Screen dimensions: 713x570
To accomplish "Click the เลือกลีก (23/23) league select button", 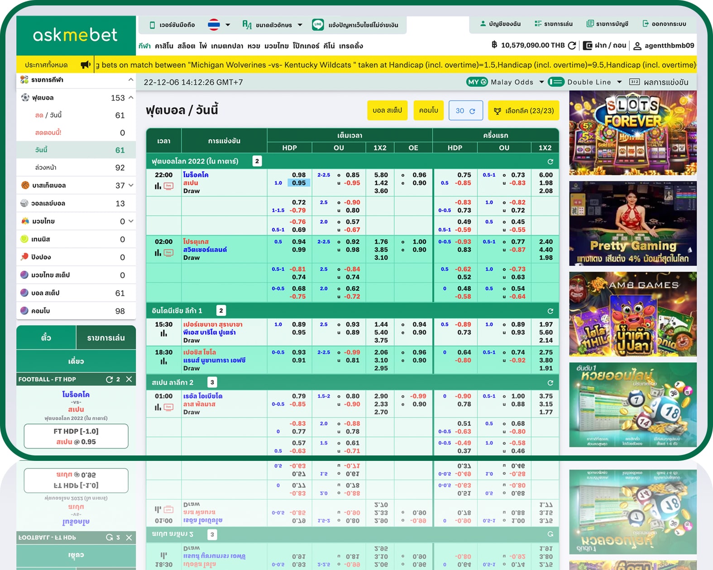I will [x=523, y=110].
